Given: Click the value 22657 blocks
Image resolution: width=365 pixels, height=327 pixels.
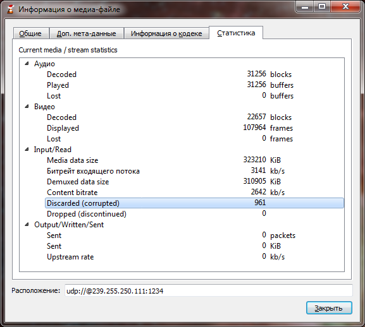Looking at the screenshot, I should (269, 117).
